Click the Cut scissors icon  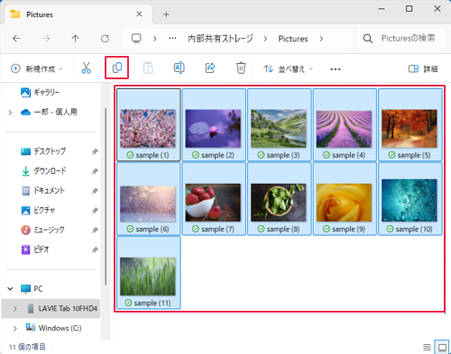pyautogui.click(x=87, y=68)
